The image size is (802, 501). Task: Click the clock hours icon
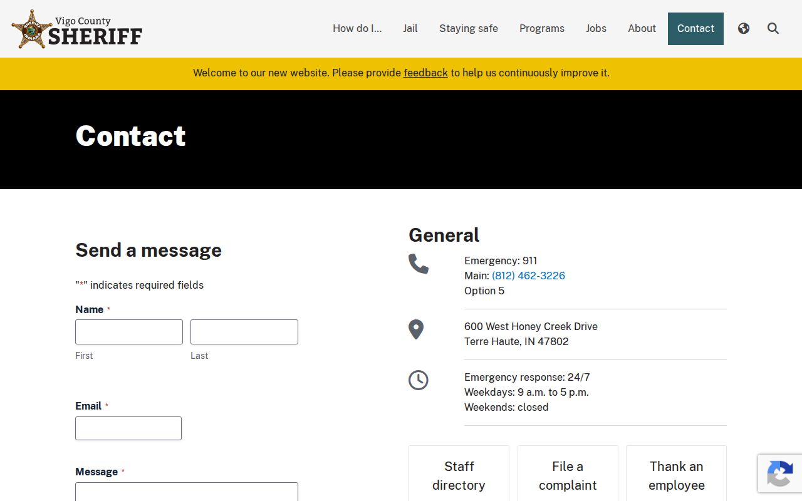[x=419, y=380]
